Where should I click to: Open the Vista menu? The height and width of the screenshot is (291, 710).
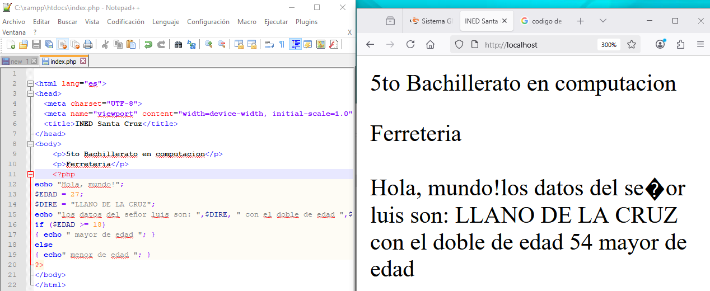92,22
